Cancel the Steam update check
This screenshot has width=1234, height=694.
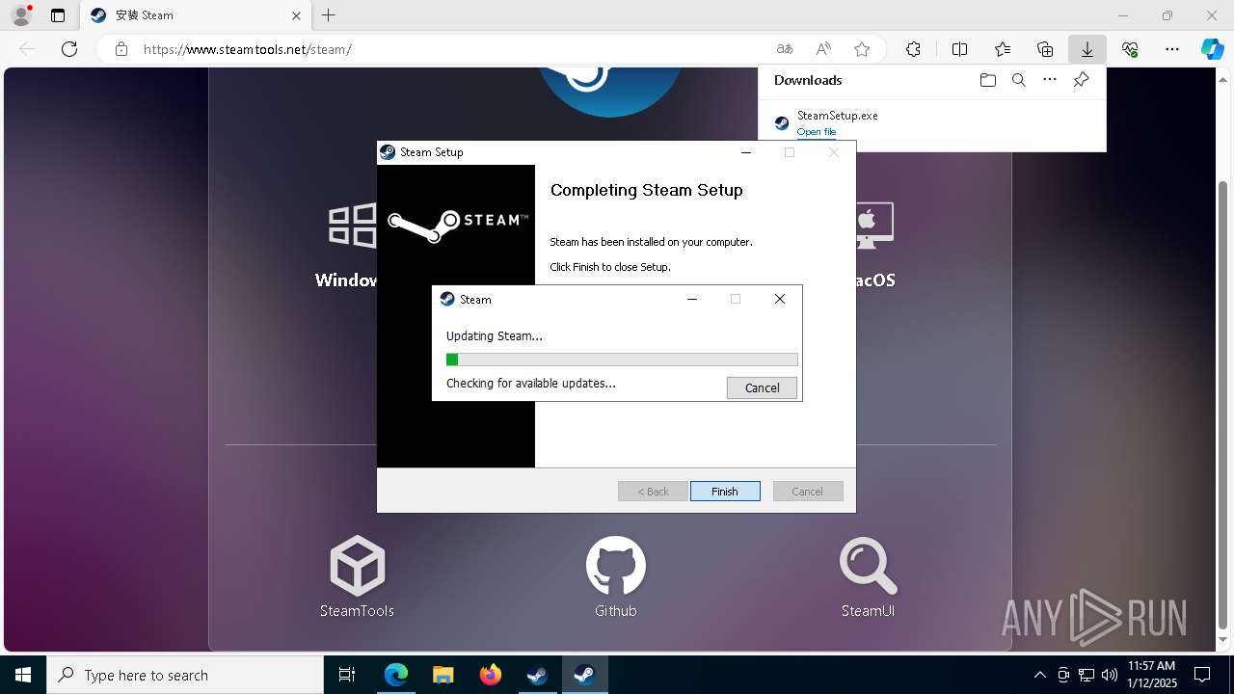(x=762, y=387)
